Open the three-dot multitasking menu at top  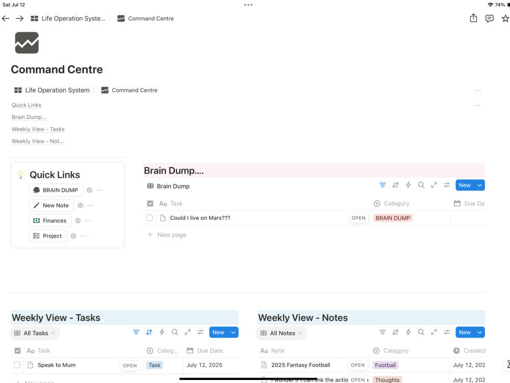tap(248, 5)
